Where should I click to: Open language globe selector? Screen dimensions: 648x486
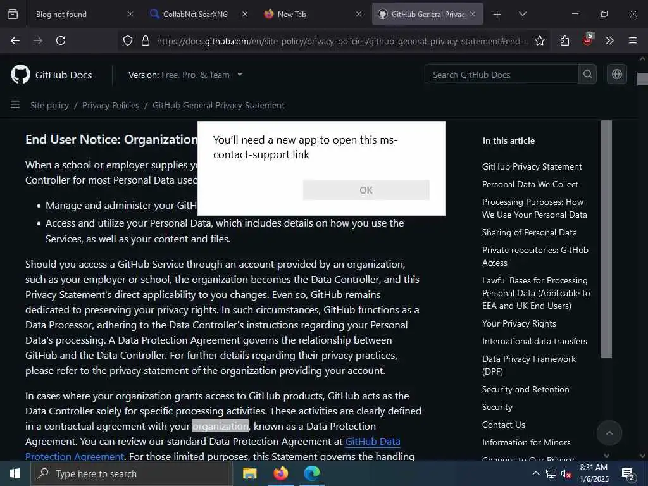(616, 75)
